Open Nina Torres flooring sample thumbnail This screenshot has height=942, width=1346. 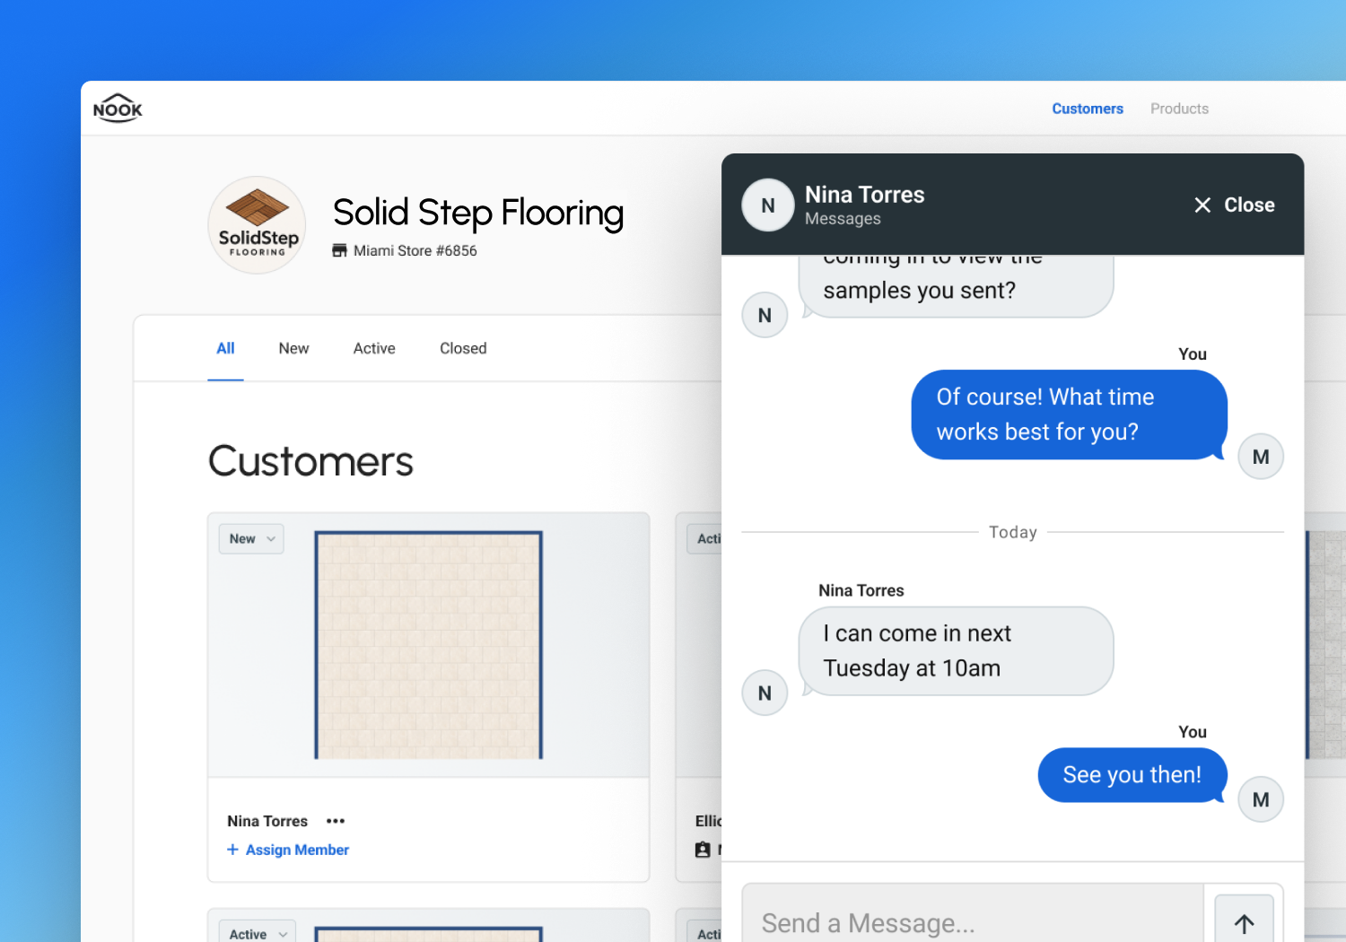[x=428, y=645]
